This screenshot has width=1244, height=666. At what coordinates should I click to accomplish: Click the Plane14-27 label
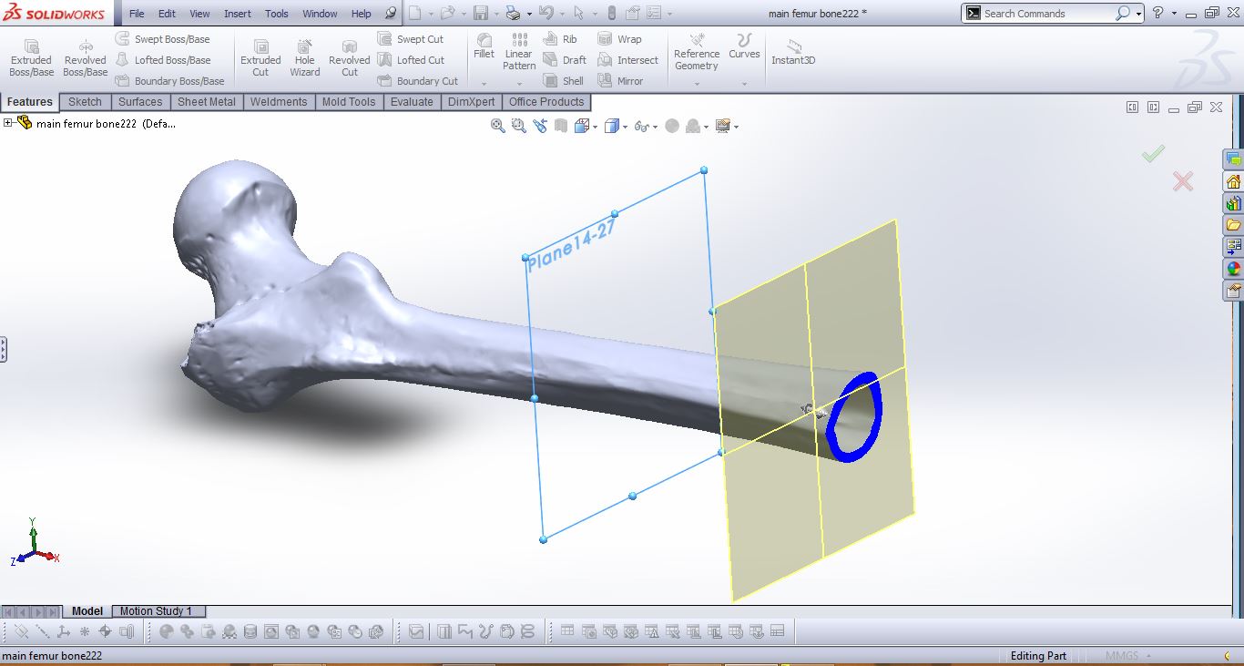572,246
